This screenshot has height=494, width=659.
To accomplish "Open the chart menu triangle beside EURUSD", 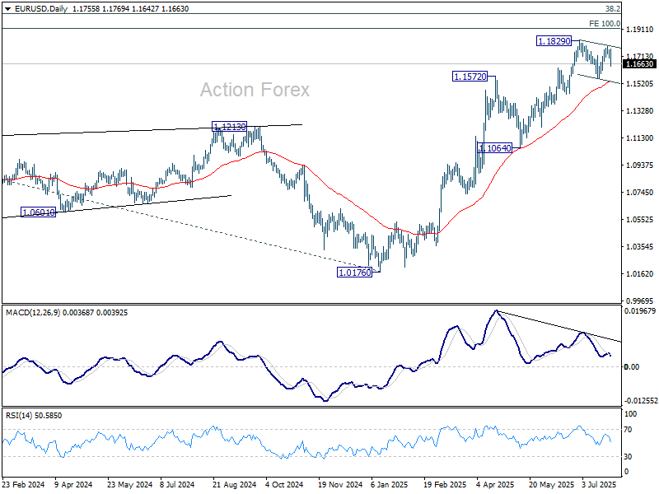I will click(x=7, y=9).
